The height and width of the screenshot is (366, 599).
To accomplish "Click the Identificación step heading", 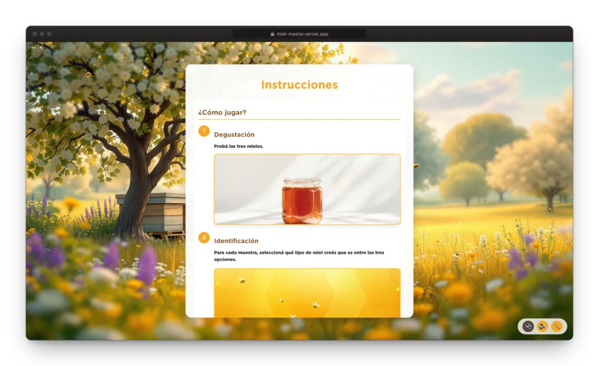I will pyautogui.click(x=236, y=241).
